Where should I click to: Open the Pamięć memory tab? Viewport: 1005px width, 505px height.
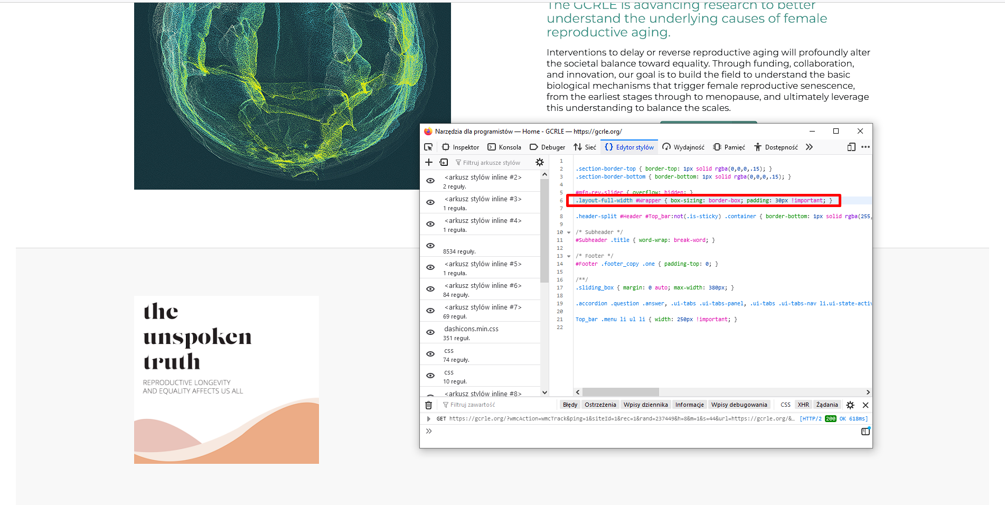click(x=729, y=147)
